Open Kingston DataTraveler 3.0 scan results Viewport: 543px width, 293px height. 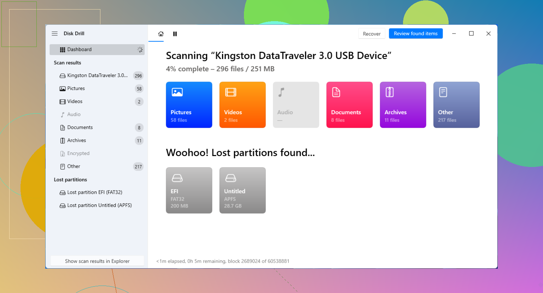click(x=97, y=76)
